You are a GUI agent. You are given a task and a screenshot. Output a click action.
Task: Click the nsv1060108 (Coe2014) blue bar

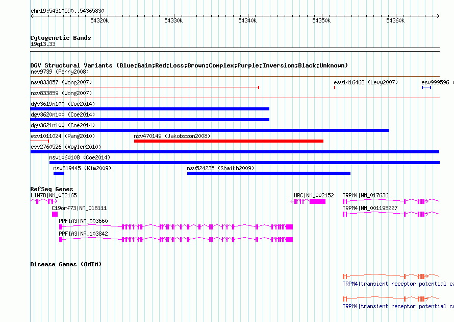click(245, 163)
